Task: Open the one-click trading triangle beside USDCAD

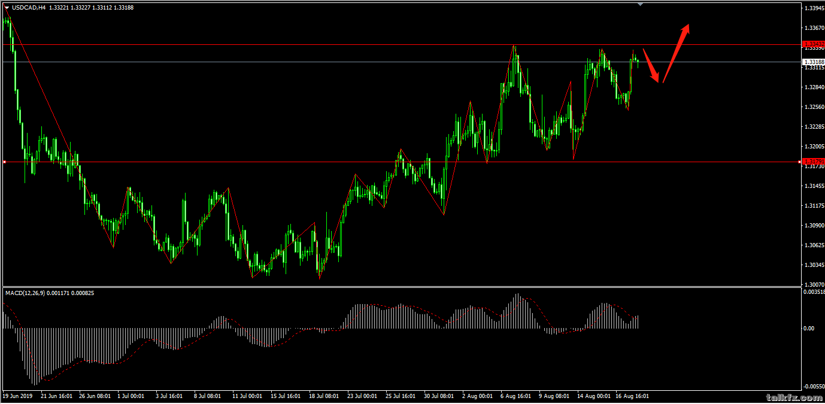Action: click(7, 8)
